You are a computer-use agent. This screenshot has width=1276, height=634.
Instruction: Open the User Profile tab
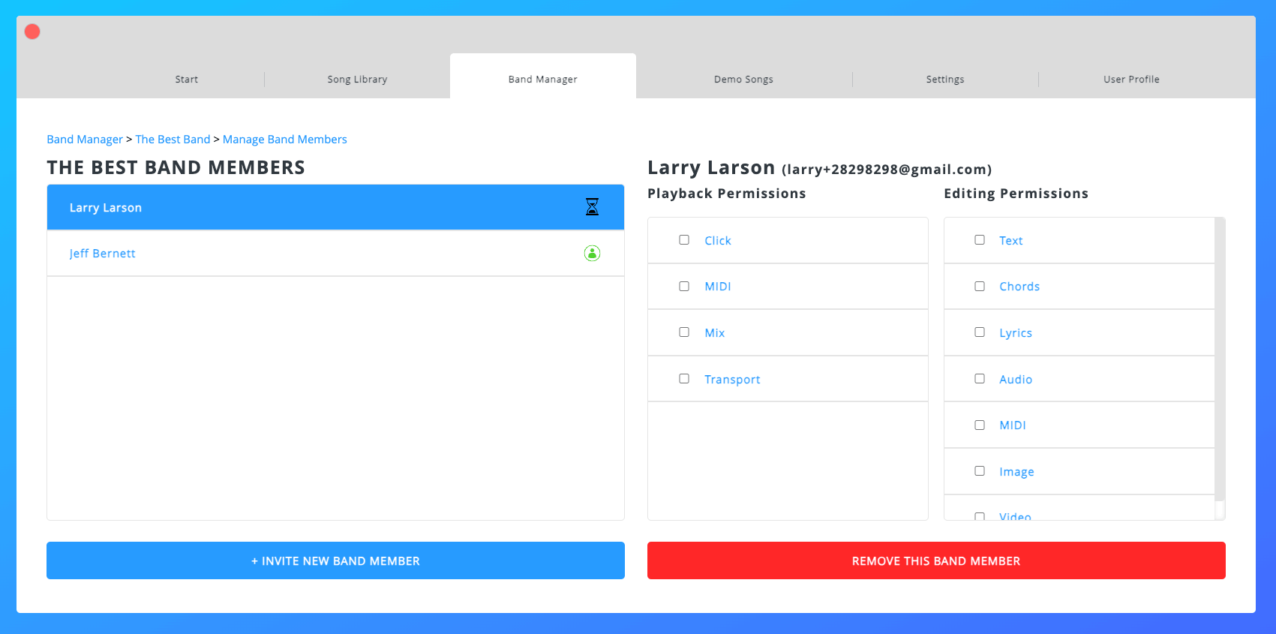click(1131, 80)
